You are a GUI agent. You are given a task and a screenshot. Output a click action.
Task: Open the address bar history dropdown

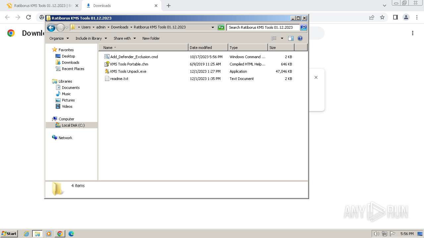coord(213,27)
